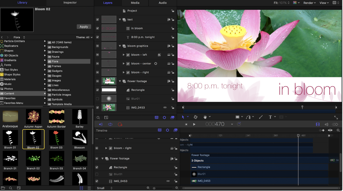The height and width of the screenshot is (191, 343).
Task: Lock the Project layer
Action: coord(173,11)
